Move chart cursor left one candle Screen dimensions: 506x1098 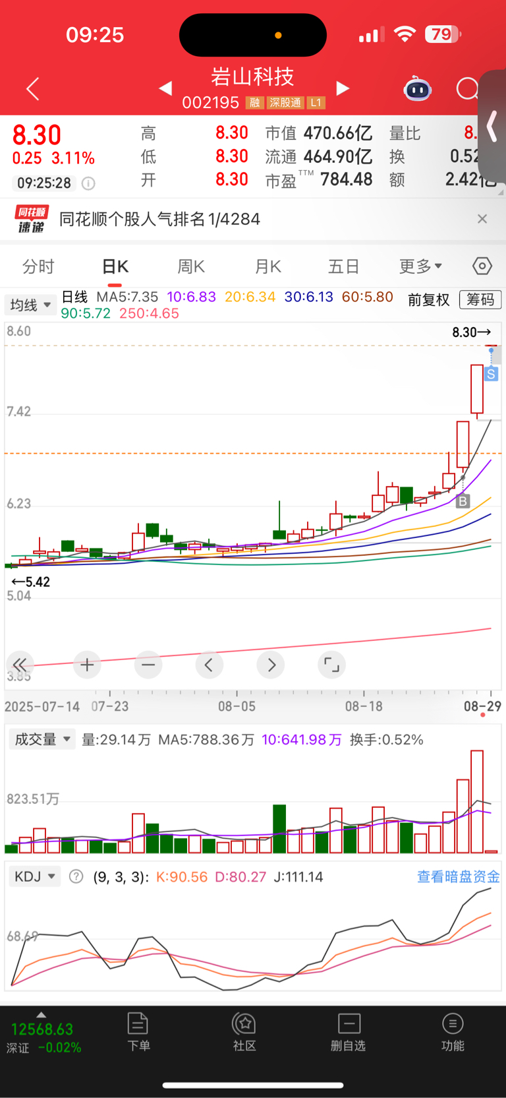tap(210, 665)
